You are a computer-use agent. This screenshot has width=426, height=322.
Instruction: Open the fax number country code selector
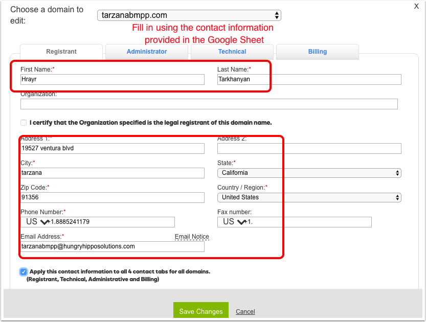[x=233, y=222]
